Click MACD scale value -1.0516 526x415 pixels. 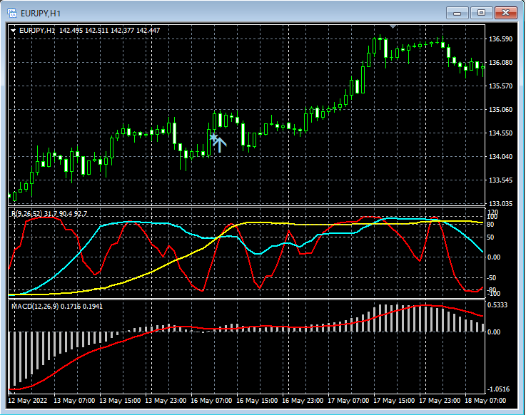[x=498, y=389]
